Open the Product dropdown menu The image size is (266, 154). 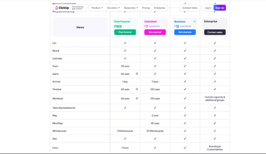coord(97,8)
